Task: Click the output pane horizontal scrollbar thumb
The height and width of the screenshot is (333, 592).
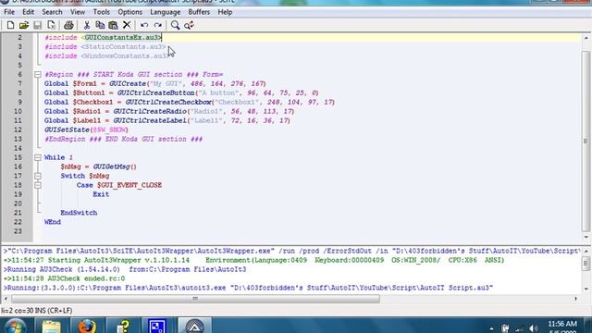Action: [195, 299]
